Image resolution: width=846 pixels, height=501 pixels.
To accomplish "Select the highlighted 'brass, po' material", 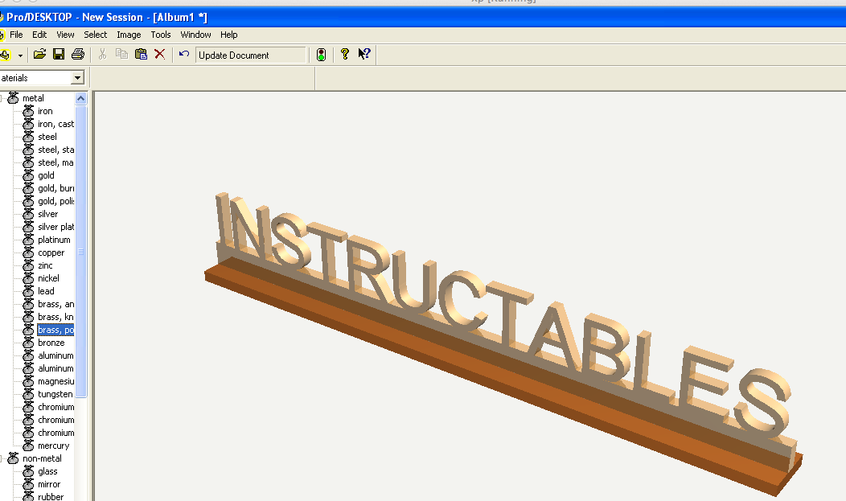I will [55, 330].
